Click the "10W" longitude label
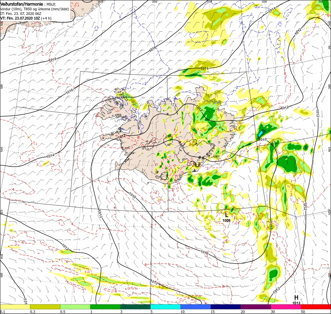 tap(264, 2)
